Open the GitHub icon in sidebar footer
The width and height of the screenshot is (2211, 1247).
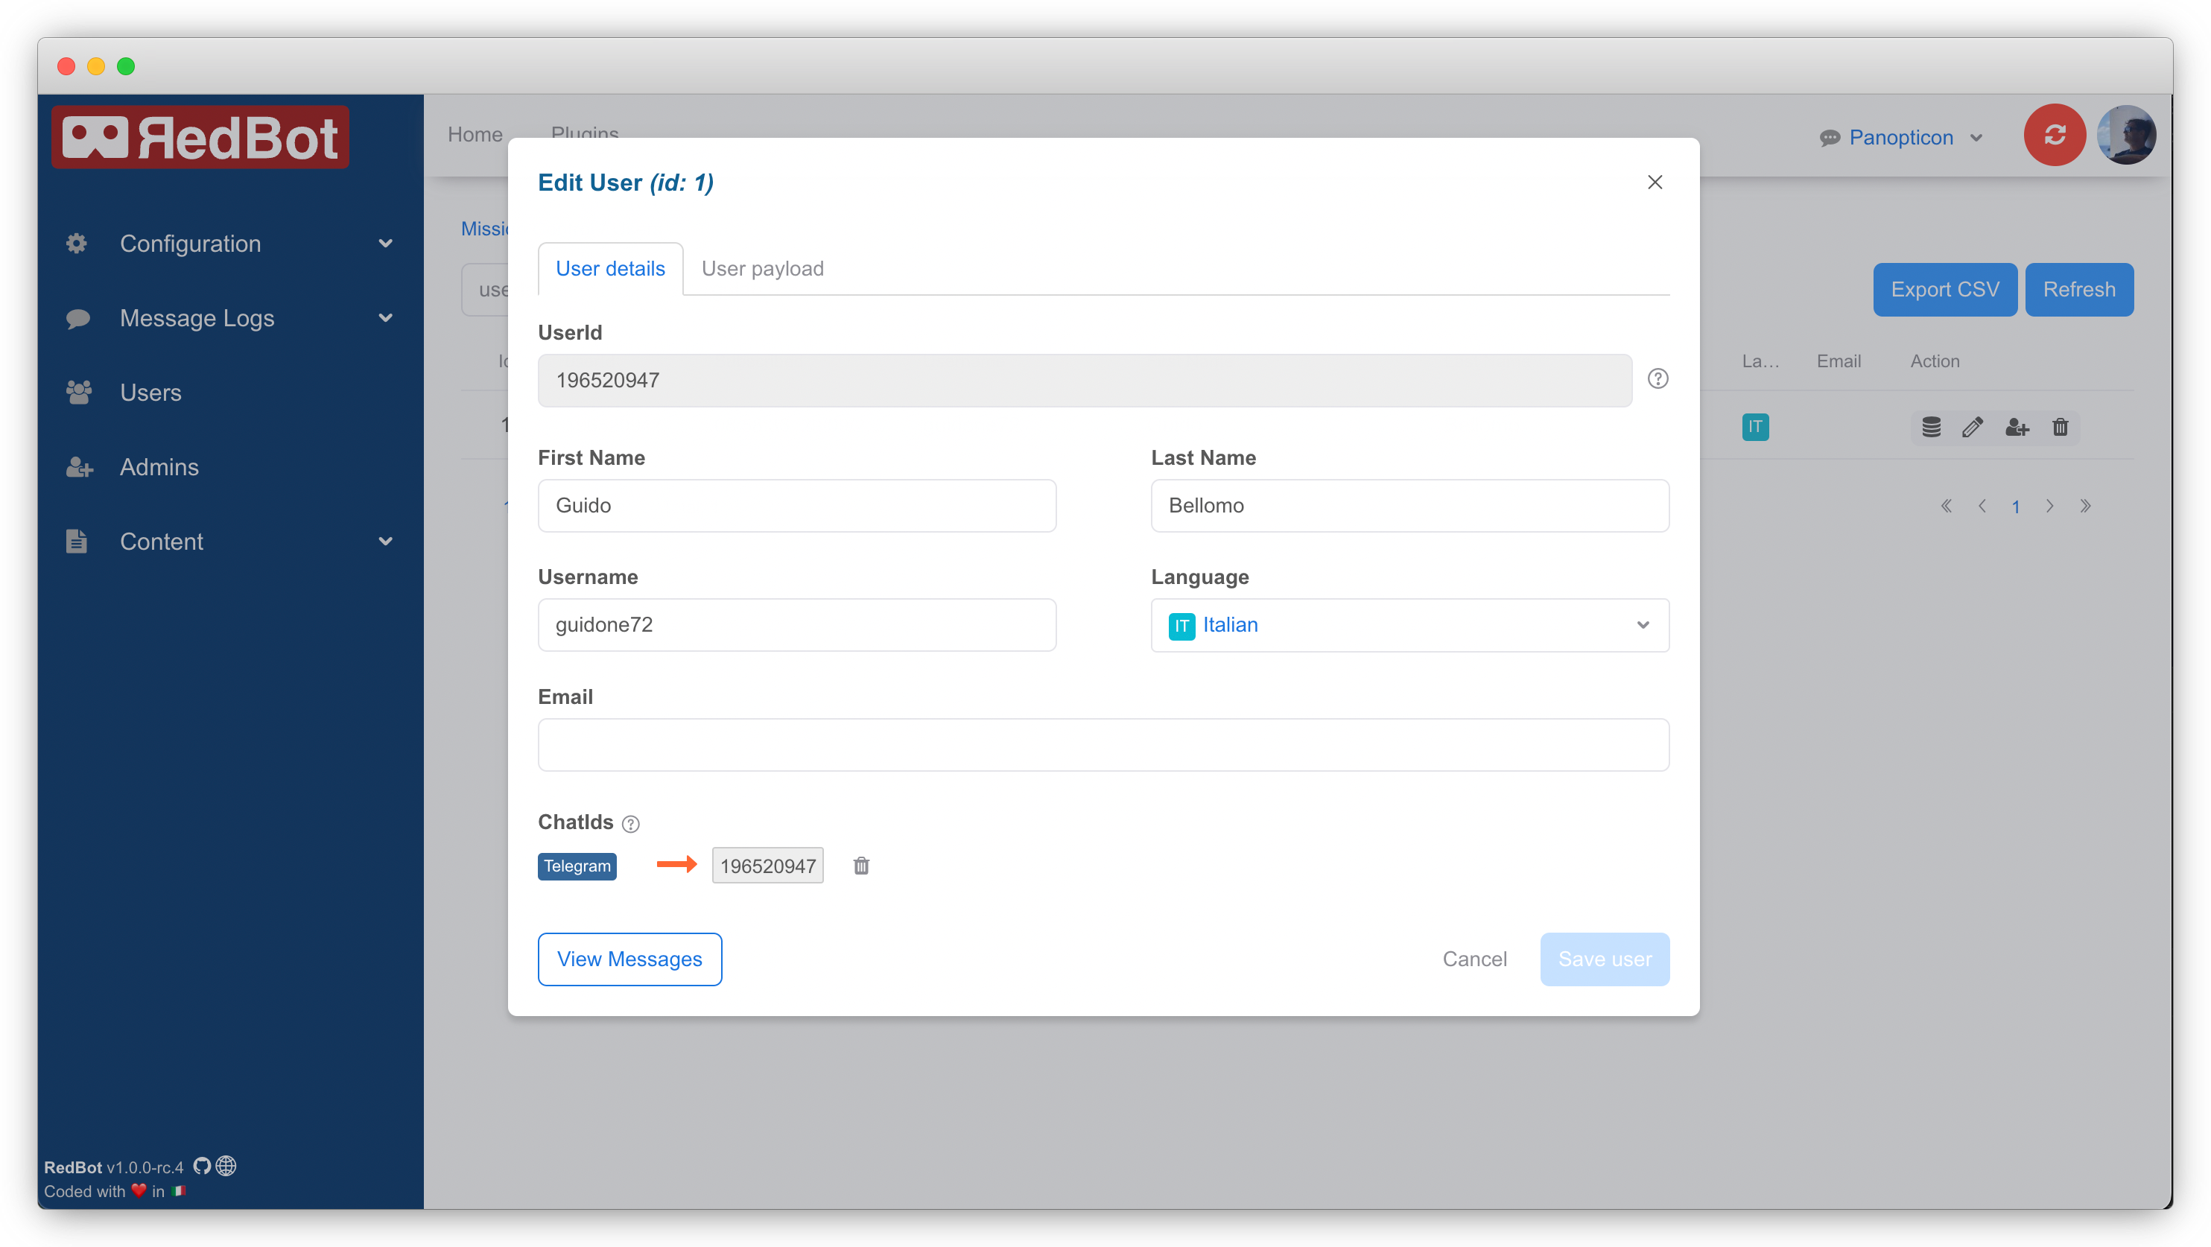coord(202,1166)
